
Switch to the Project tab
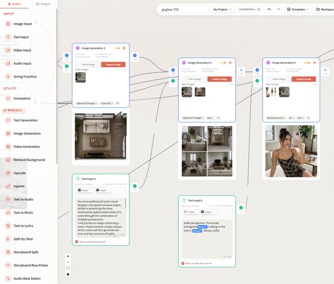(x=43, y=4)
